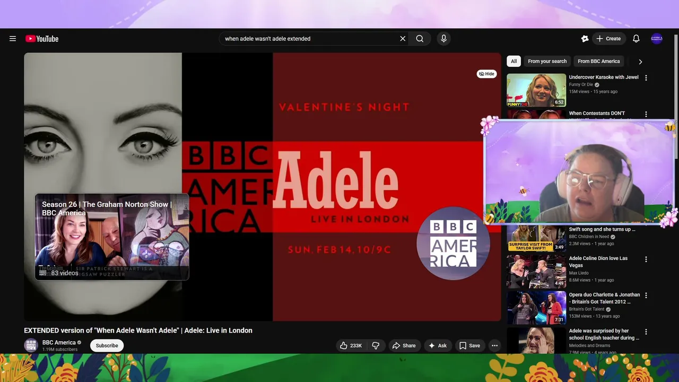This screenshot has width=679, height=382.
Task: Click the Funny Or Die channel name
Action: click(581, 85)
